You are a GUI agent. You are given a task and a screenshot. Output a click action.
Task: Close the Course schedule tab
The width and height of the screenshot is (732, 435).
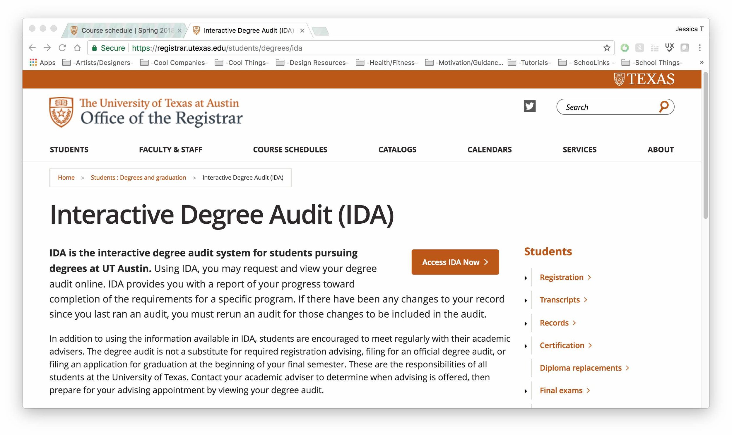tap(180, 30)
